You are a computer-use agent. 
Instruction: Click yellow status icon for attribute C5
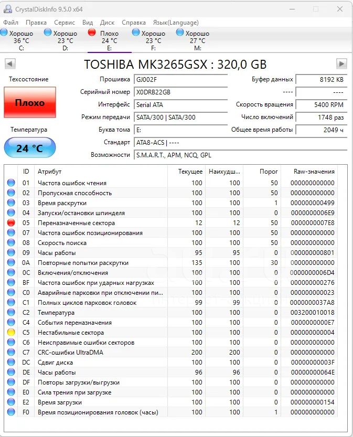click(11, 332)
